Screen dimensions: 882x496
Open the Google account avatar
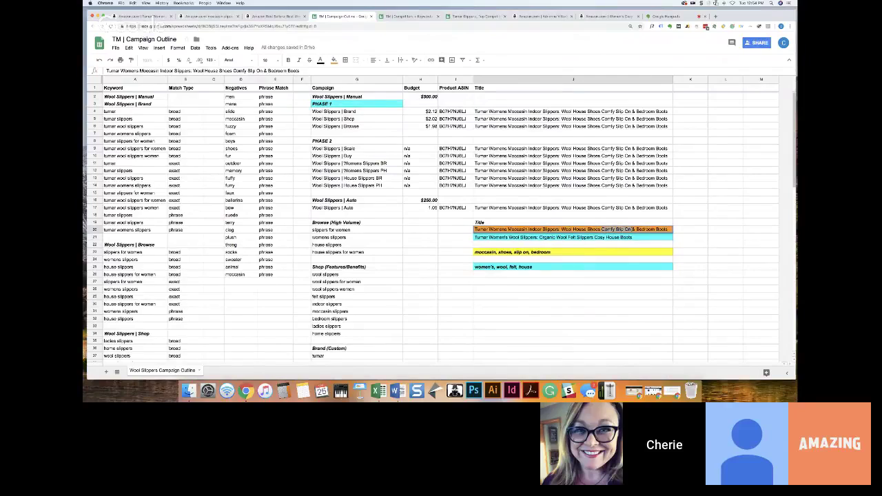click(x=783, y=43)
